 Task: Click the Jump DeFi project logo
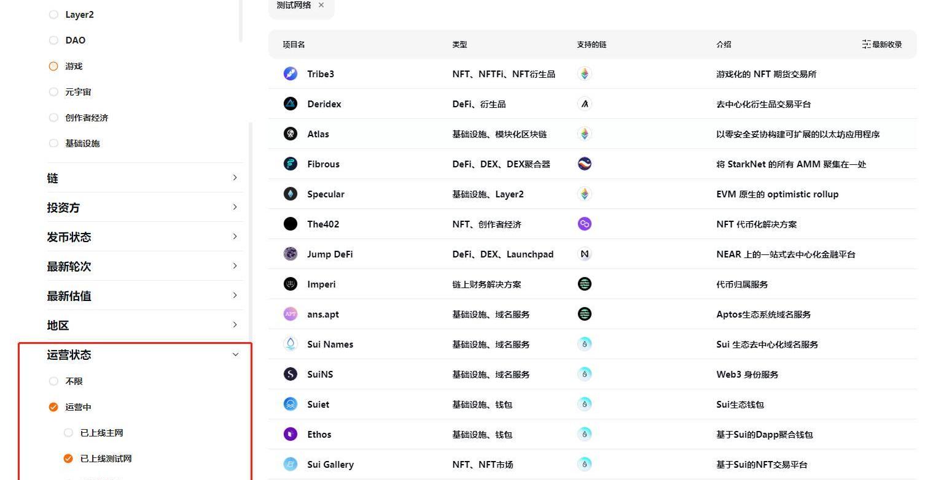click(x=291, y=254)
